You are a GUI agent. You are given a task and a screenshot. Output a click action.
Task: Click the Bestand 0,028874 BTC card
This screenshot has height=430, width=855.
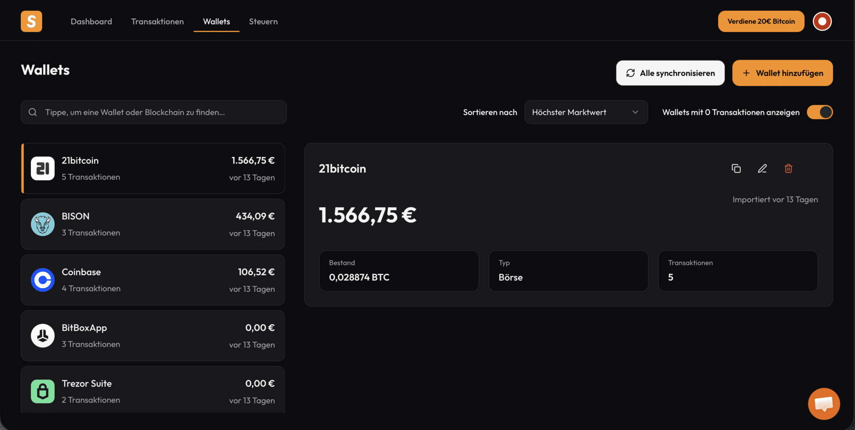tap(399, 271)
